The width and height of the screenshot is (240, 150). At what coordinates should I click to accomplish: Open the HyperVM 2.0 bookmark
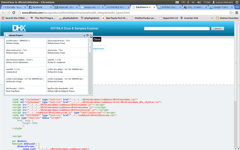point(168,18)
